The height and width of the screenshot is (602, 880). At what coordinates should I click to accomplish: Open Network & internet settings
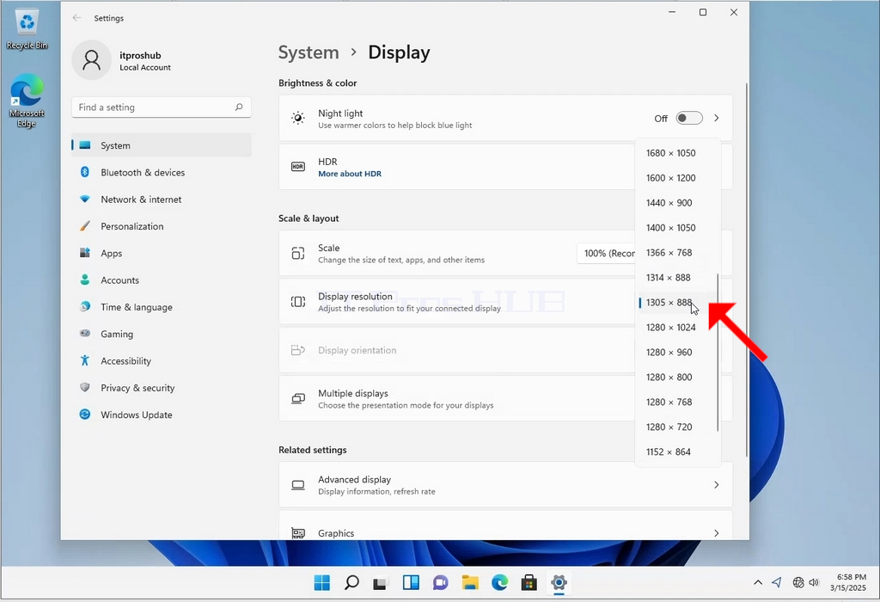coord(162,200)
